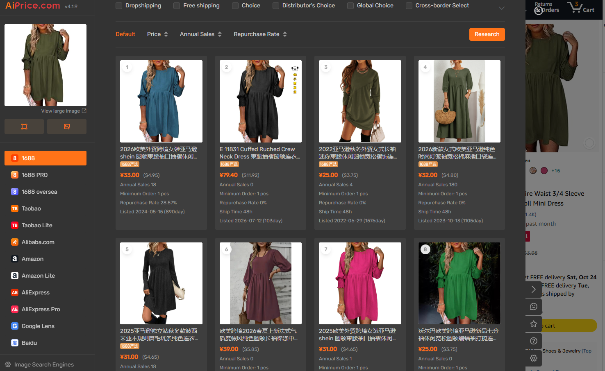Tick the Free shipping checkbox
The height and width of the screenshot is (371, 605).
pyautogui.click(x=177, y=6)
